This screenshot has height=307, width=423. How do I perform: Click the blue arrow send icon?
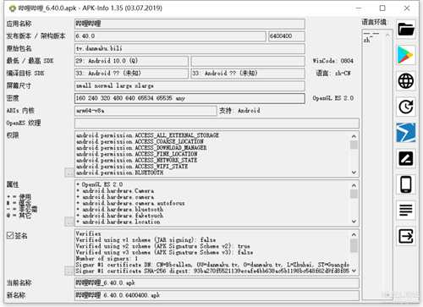[406, 133]
